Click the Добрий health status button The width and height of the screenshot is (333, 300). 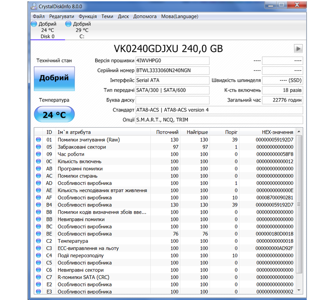click(x=54, y=78)
